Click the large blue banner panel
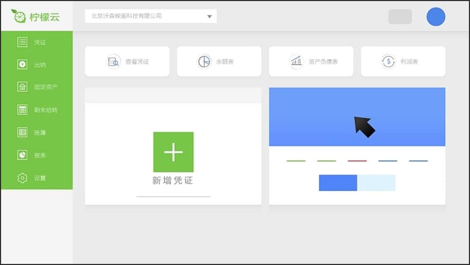The width and height of the screenshot is (470, 265). click(x=357, y=117)
